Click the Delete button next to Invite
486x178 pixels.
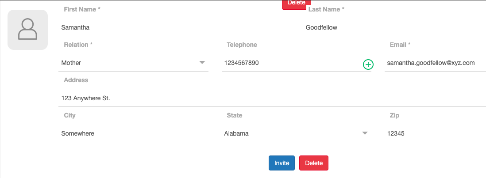(314, 163)
